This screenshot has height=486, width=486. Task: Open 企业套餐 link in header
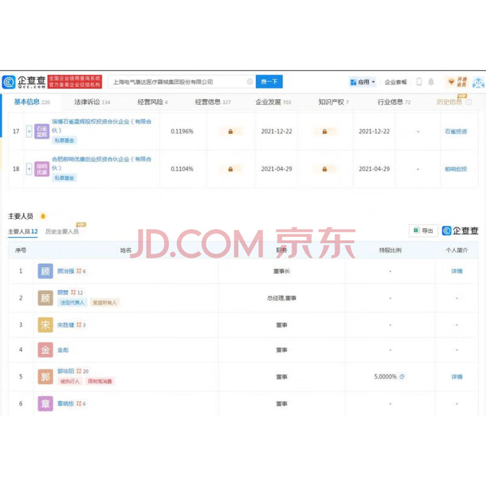pyautogui.click(x=395, y=82)
